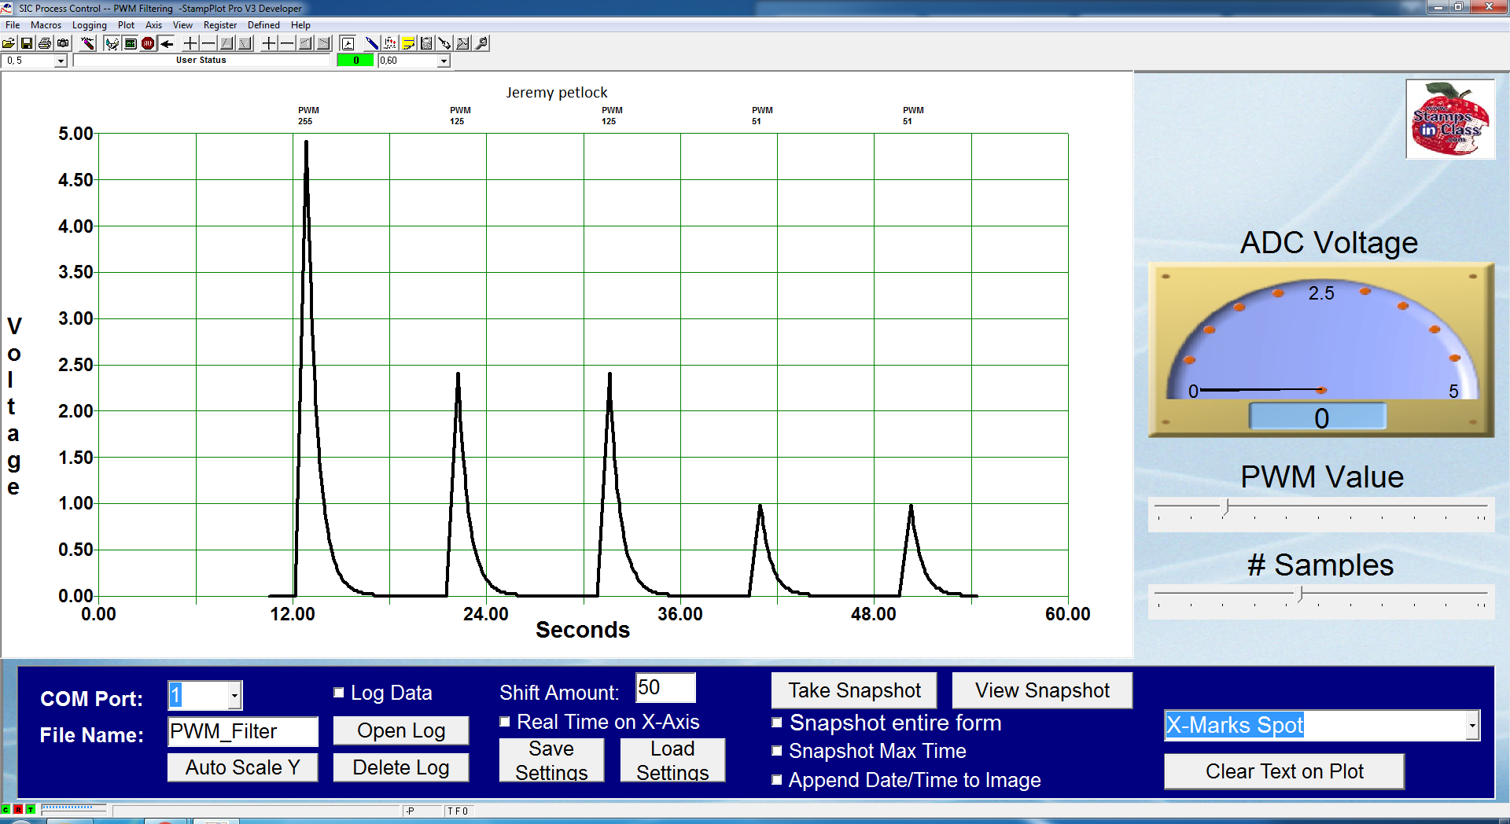Open the View menu
This screenshot has height=824, width=1510.
point(182,25)
